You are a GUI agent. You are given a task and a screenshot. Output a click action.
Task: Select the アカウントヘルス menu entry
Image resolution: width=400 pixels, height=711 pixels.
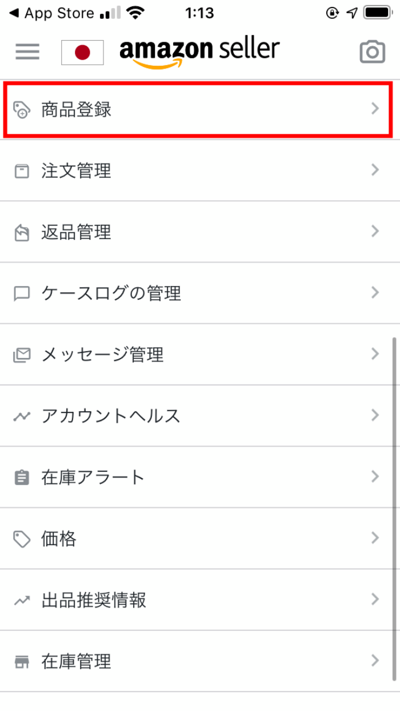[x=111, y=416]
